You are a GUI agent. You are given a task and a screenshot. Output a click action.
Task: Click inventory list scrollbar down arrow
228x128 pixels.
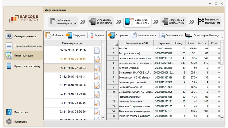[x=103, y=117]
